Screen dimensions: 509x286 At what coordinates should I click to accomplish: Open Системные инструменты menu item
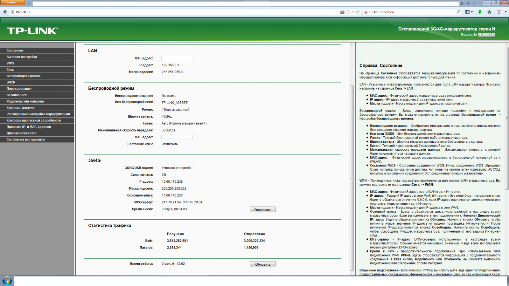pyautogui.click(x=37, y=140)
